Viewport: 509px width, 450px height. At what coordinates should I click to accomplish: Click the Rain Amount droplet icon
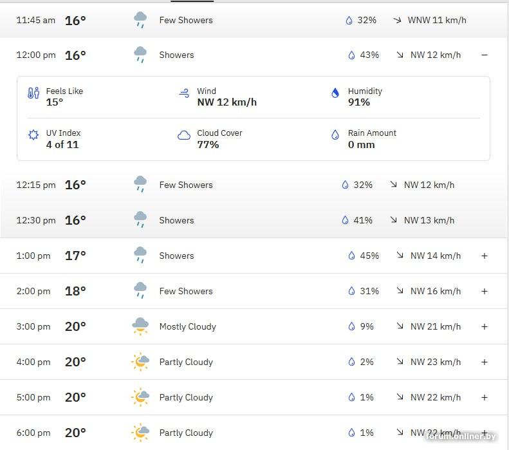[335, 135]
